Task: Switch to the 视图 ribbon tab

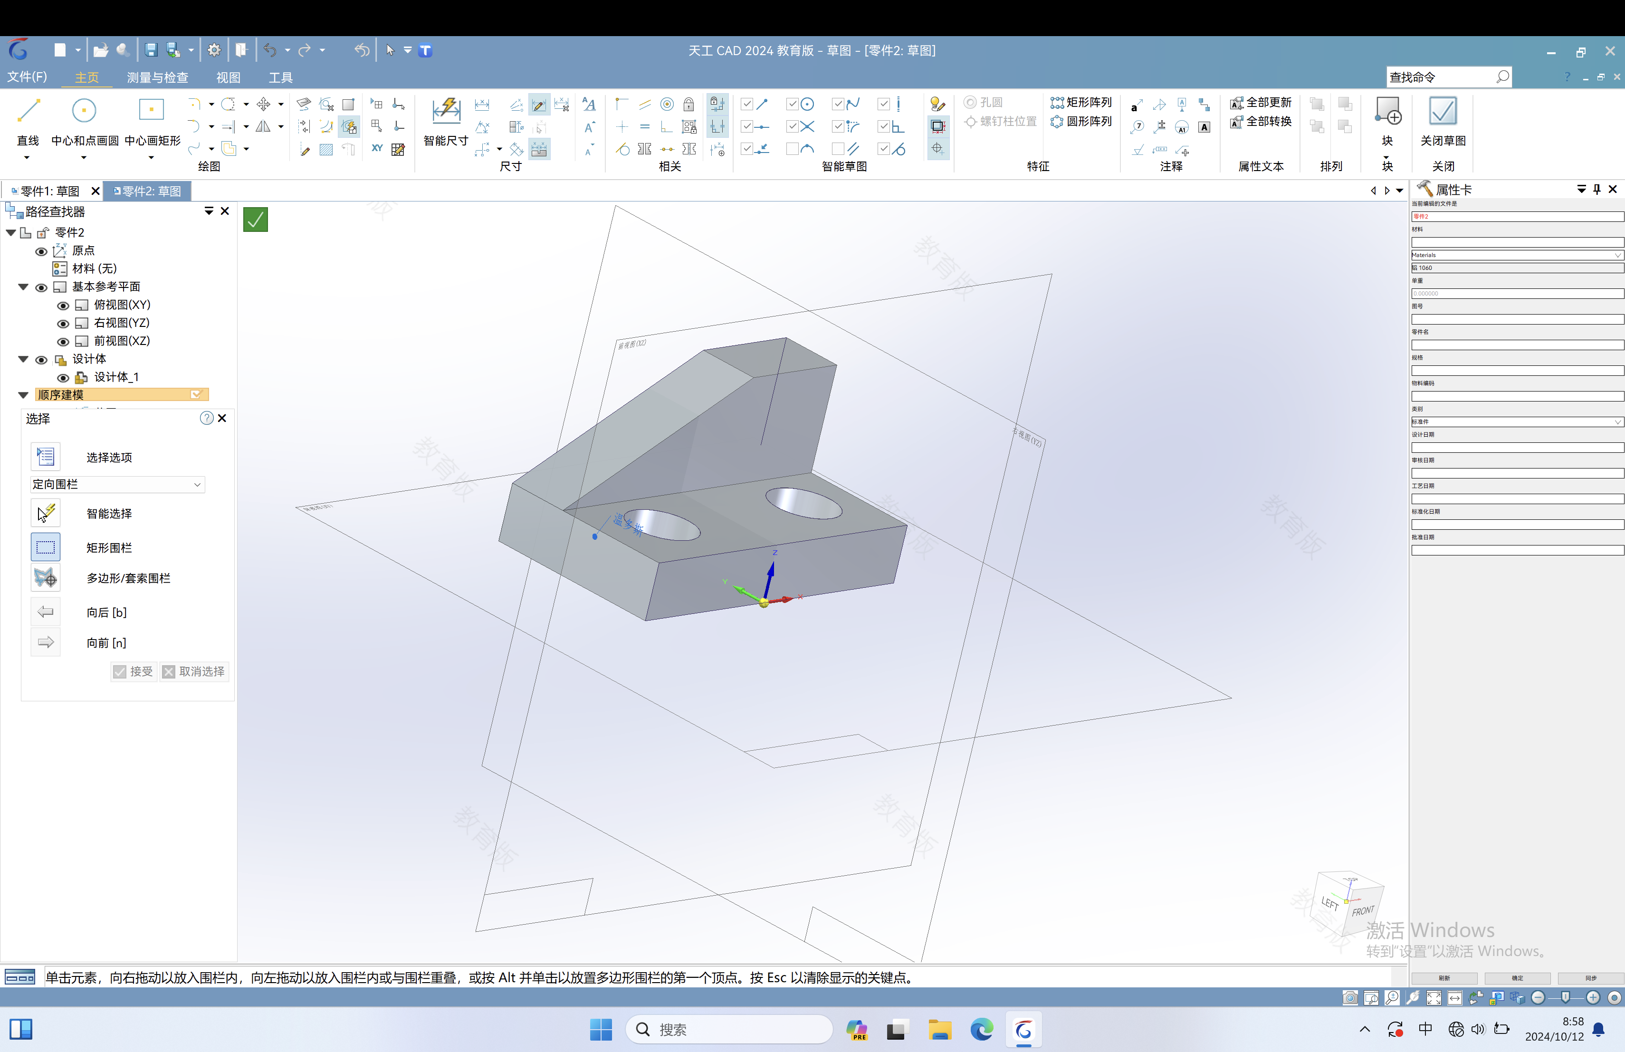Action: point(228,78)
